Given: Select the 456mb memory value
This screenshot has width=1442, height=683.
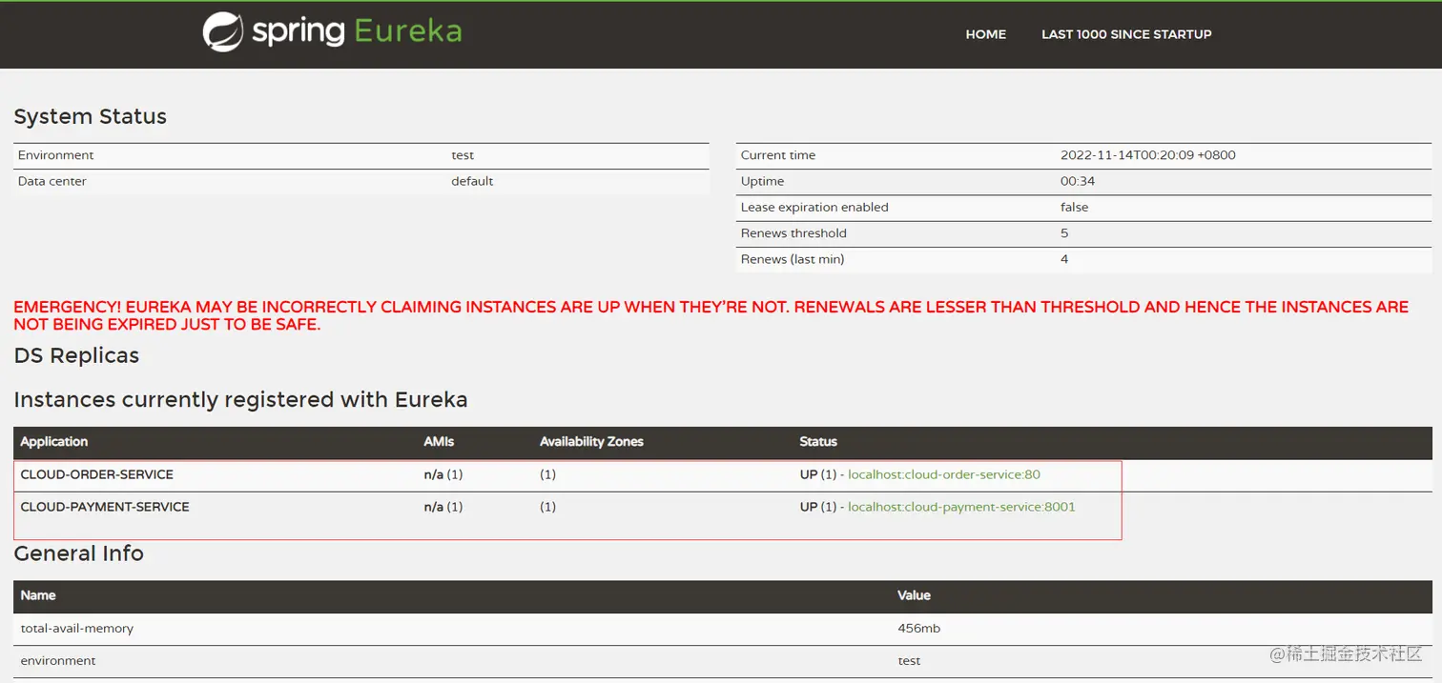Looking at the screenshot, I should tap(919, 629).
